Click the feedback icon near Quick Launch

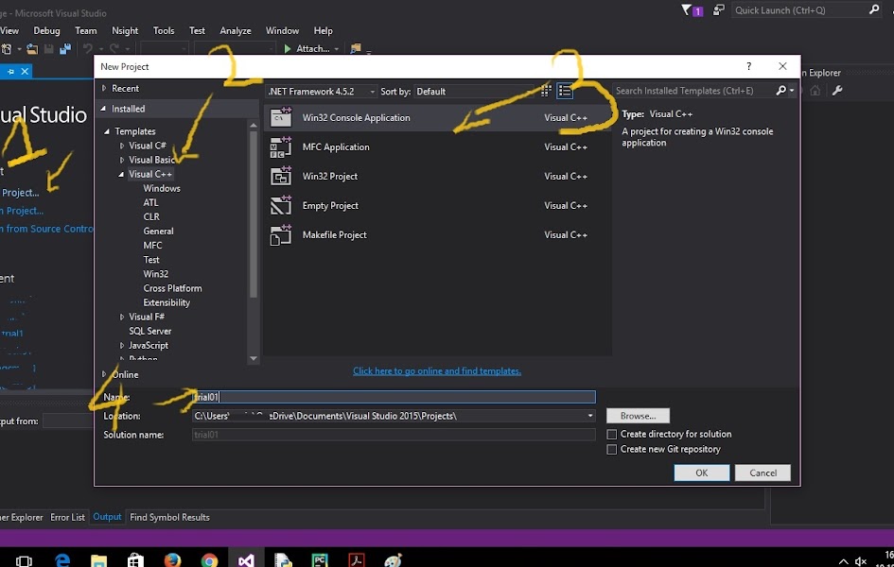718,9
